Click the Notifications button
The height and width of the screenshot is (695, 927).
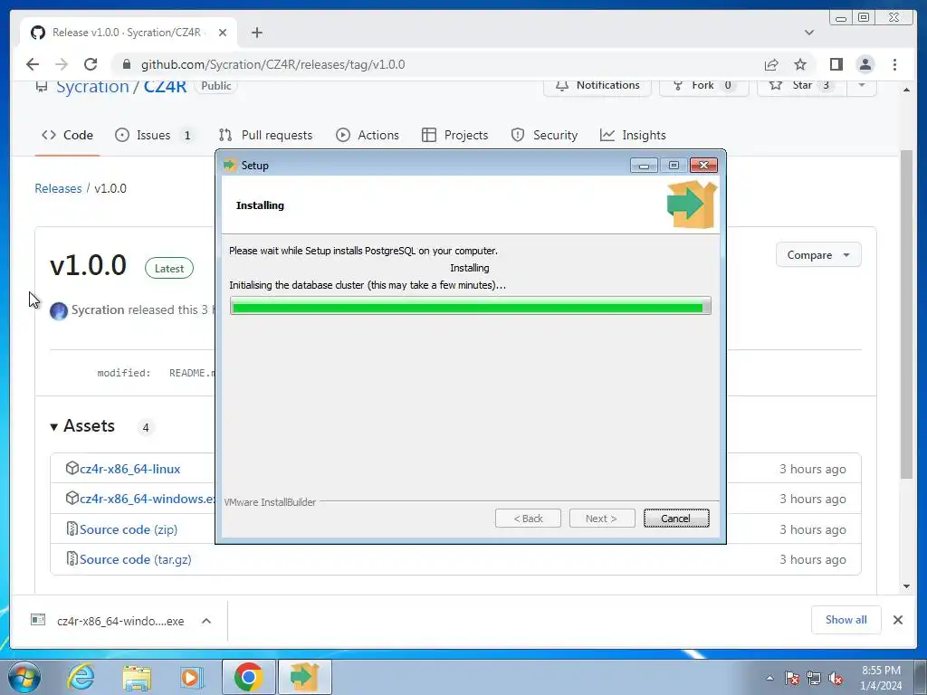[597, 86]
